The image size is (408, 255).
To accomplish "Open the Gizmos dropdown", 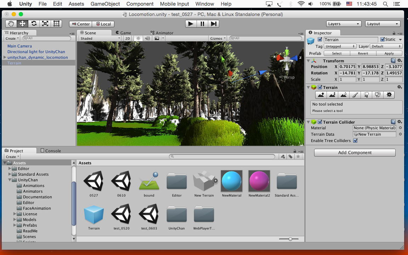I will coord(218,38).
